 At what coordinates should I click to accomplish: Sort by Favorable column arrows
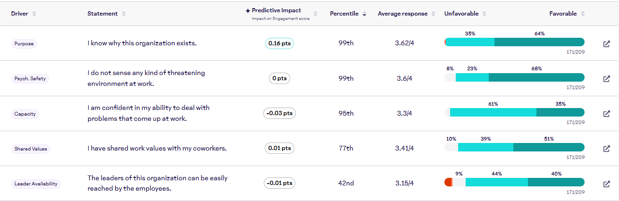tap(583, 14)
